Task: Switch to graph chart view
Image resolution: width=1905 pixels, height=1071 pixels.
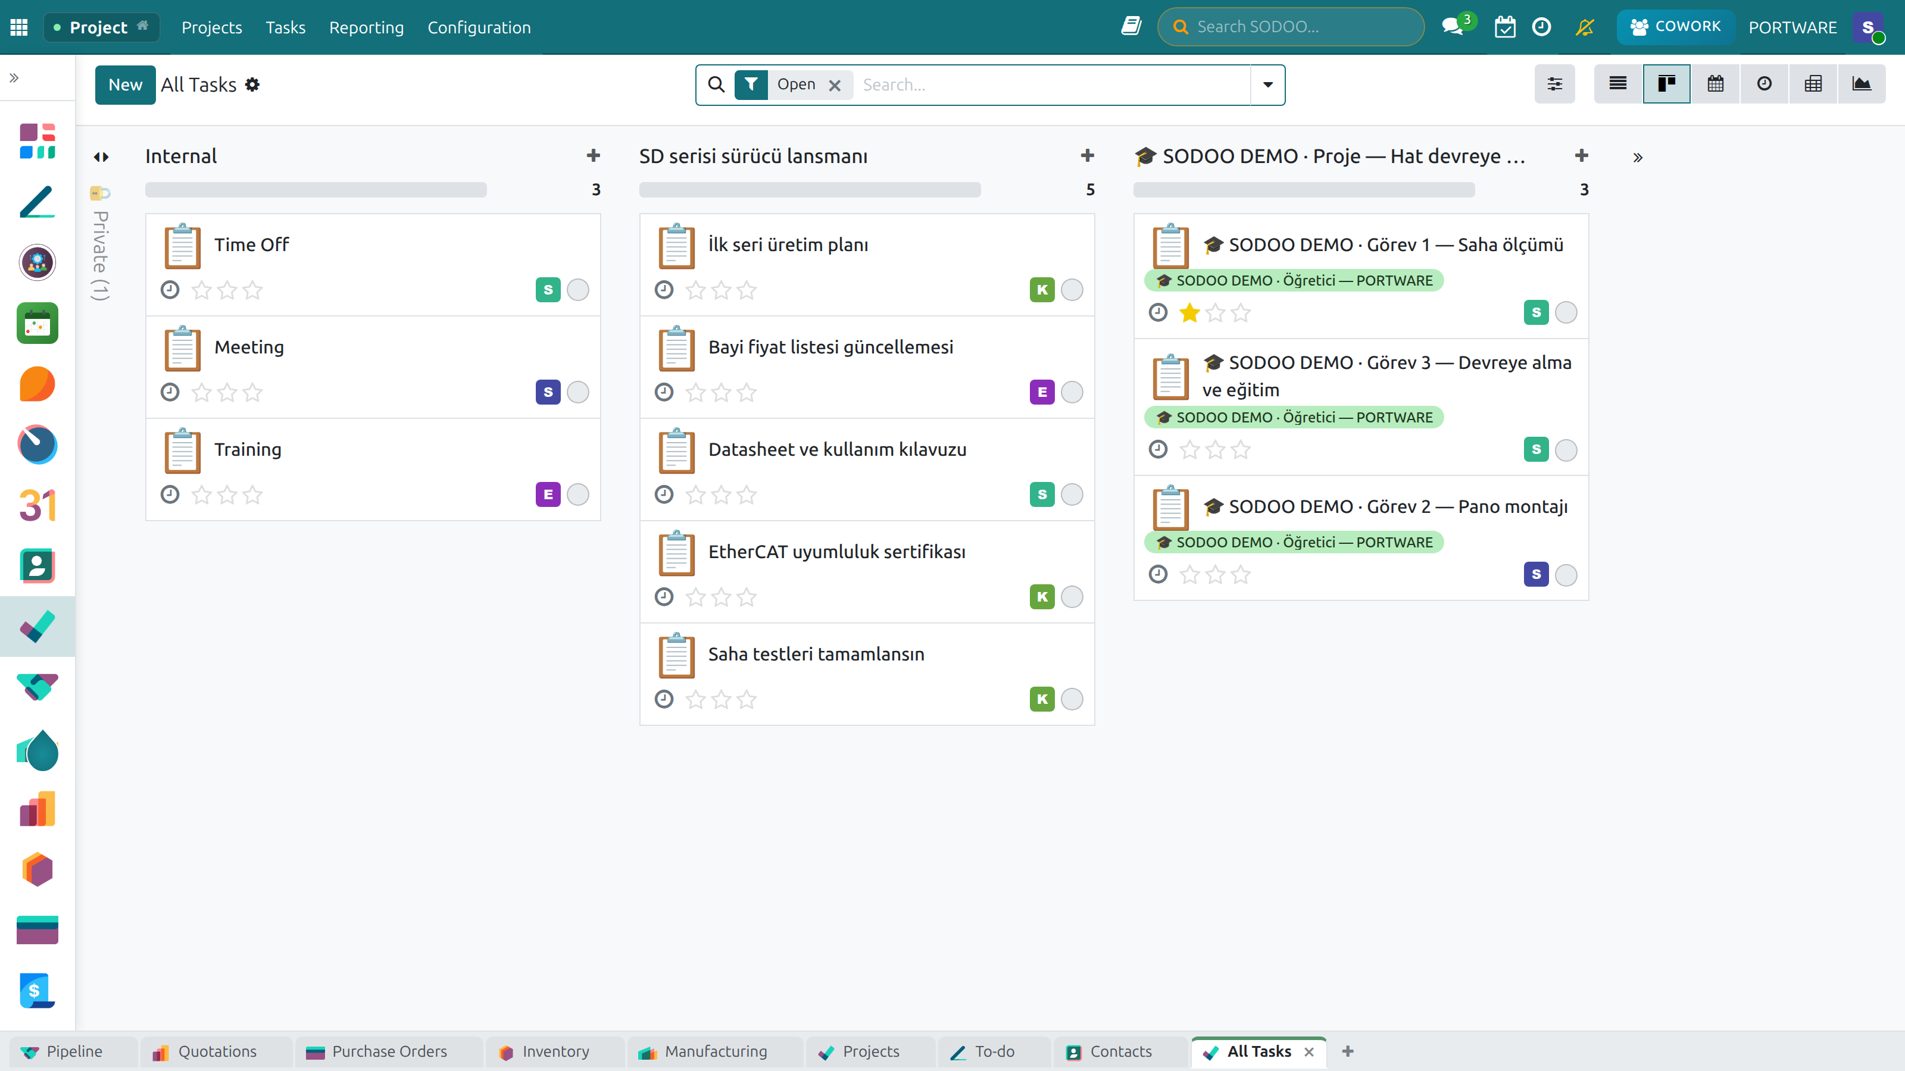Action: point(1862,83)
